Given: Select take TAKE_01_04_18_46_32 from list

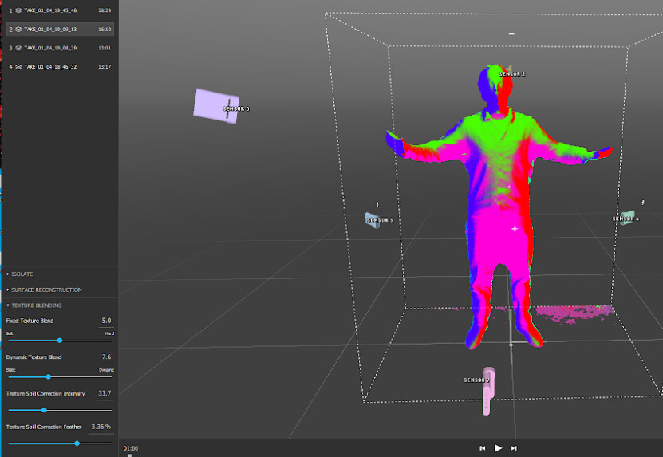Looking at the screenshot, I should (x=51, y=67).
